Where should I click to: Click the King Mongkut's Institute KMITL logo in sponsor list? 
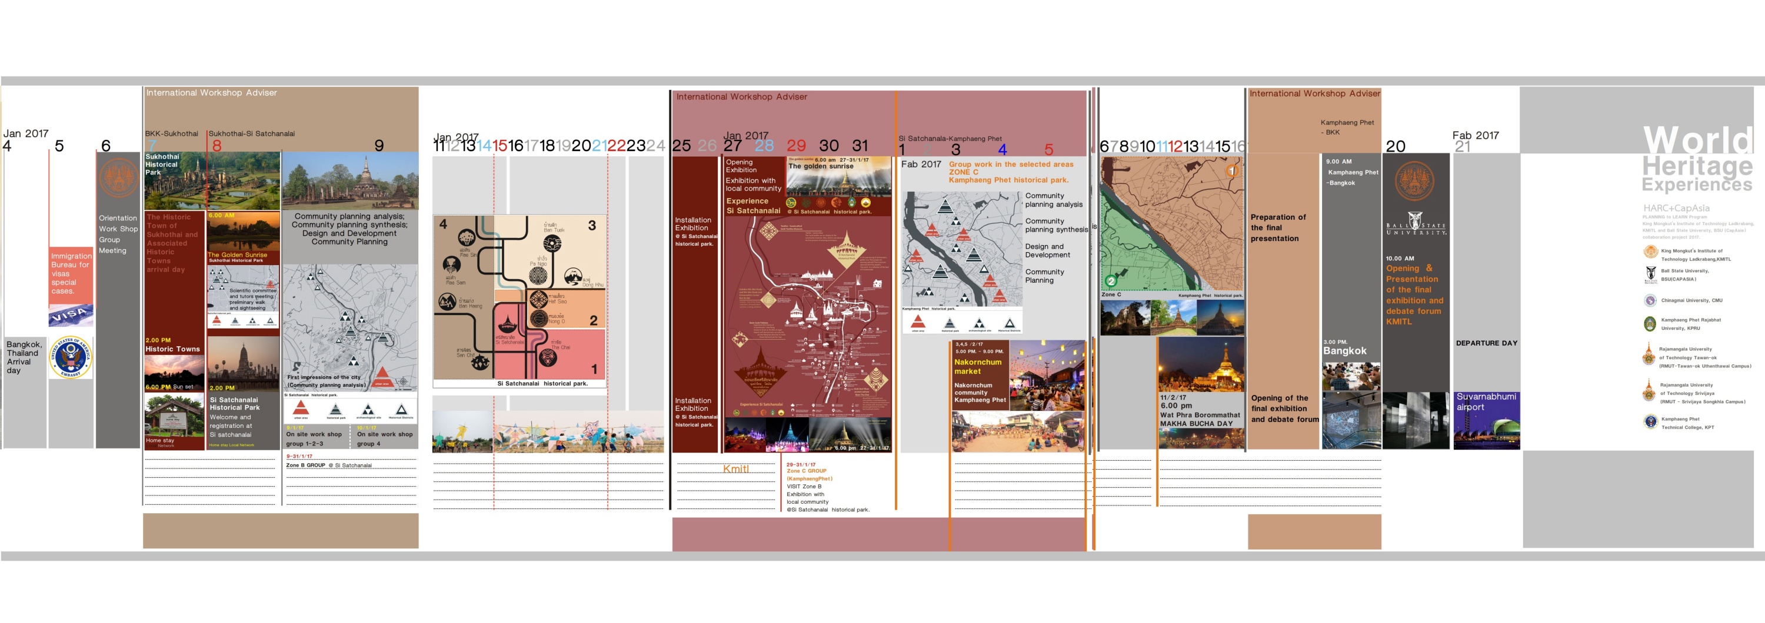pos(1651,252)
